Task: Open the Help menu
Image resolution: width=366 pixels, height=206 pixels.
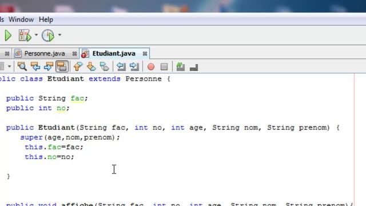Action: pyautogui.click(x=46, y=19)
